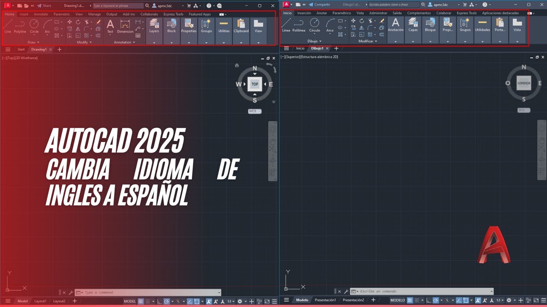Click the Help question mark in English window
Viewport: 547px width, 307px height.
[x=209, y=6]
